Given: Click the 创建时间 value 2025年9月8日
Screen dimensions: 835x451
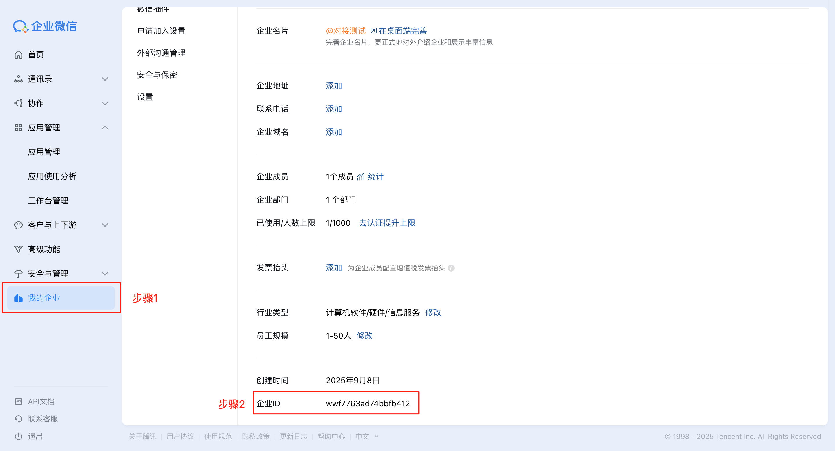Looking at the screenshot, I should [353, 381].
